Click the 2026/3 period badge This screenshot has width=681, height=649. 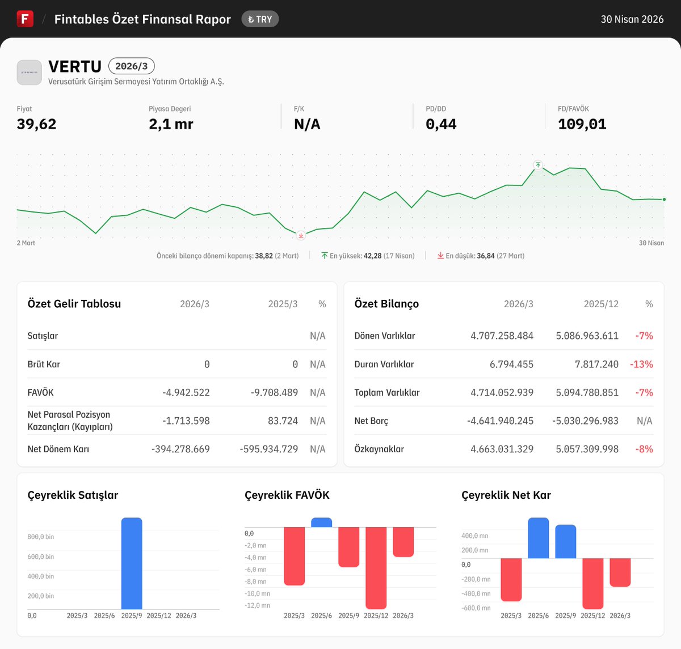(x=132, y=66)
